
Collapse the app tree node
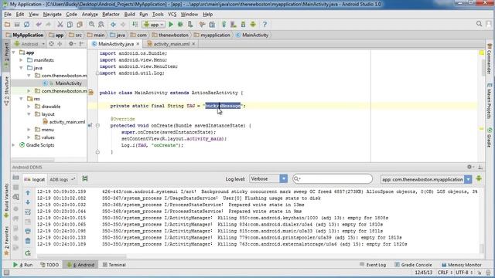(x=14, y=53)
